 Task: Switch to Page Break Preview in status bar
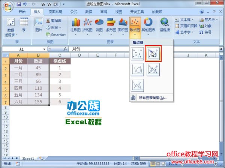click(x=163, y=163)
